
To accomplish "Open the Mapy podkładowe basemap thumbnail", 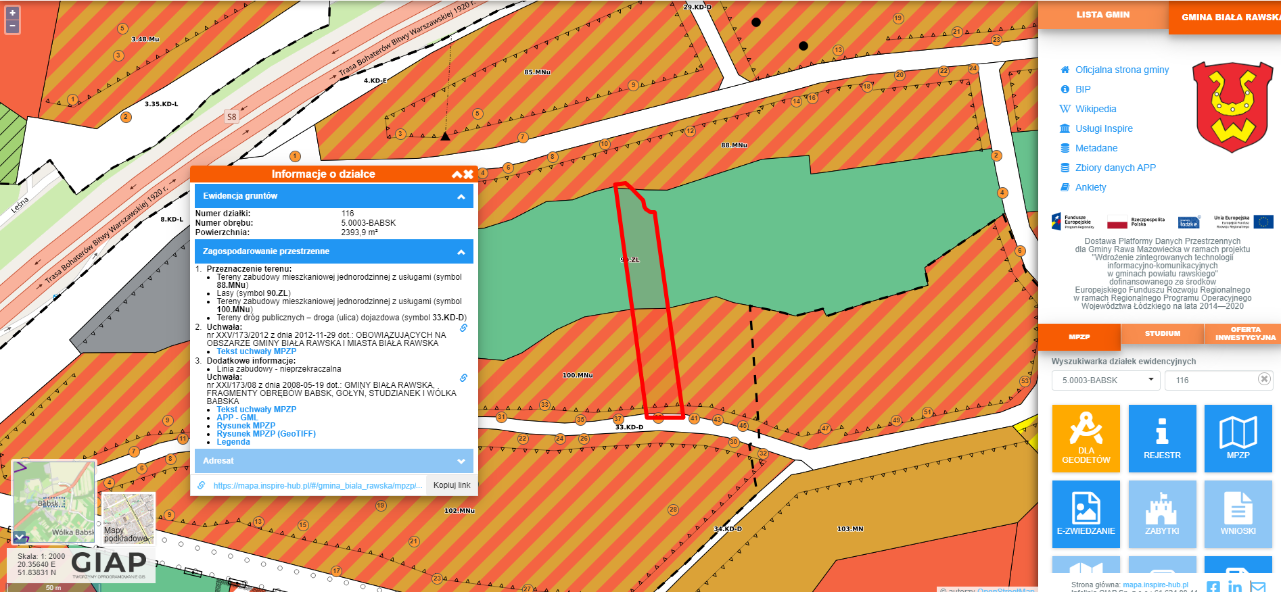I will click(x=128, y=518).
